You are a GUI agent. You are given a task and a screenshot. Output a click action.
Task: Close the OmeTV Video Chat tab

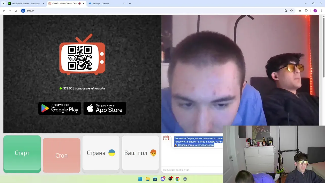click(x=84, y=4)
